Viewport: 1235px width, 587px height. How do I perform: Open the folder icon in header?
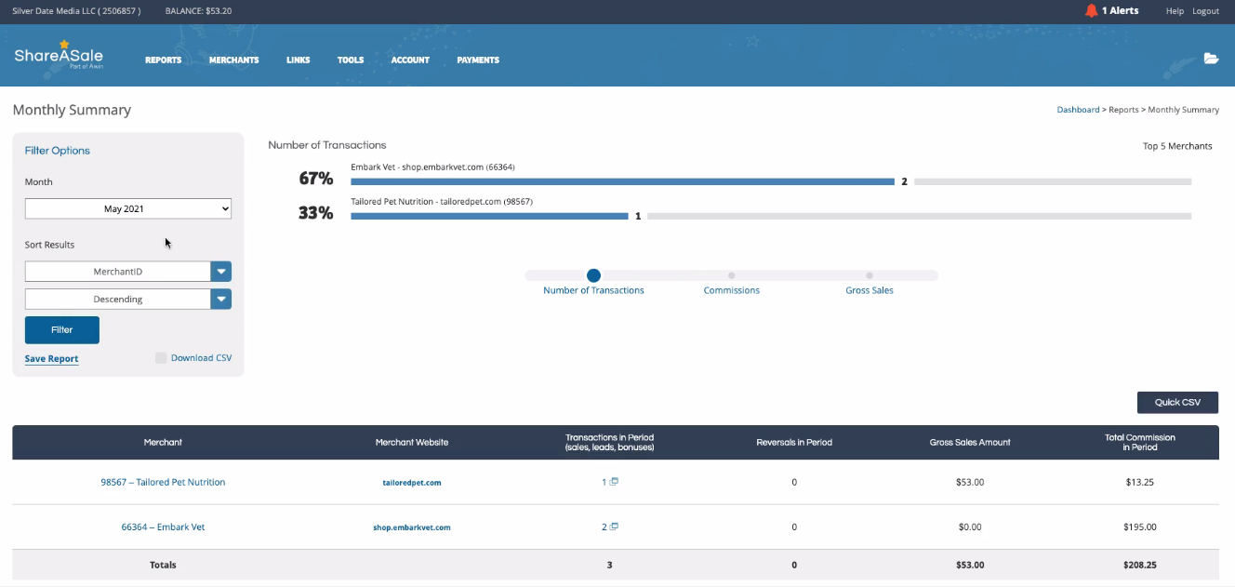pos(1211,59)
